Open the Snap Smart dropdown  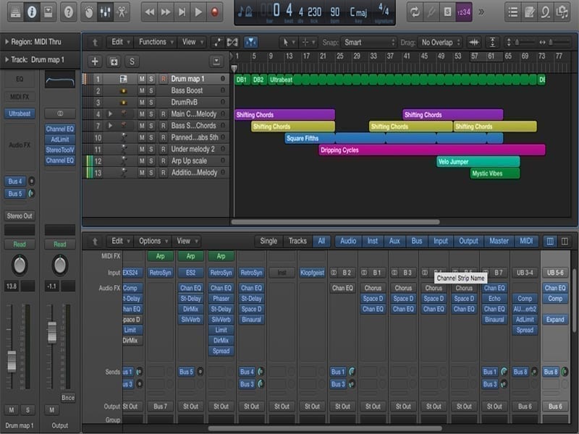coord(369,43)
